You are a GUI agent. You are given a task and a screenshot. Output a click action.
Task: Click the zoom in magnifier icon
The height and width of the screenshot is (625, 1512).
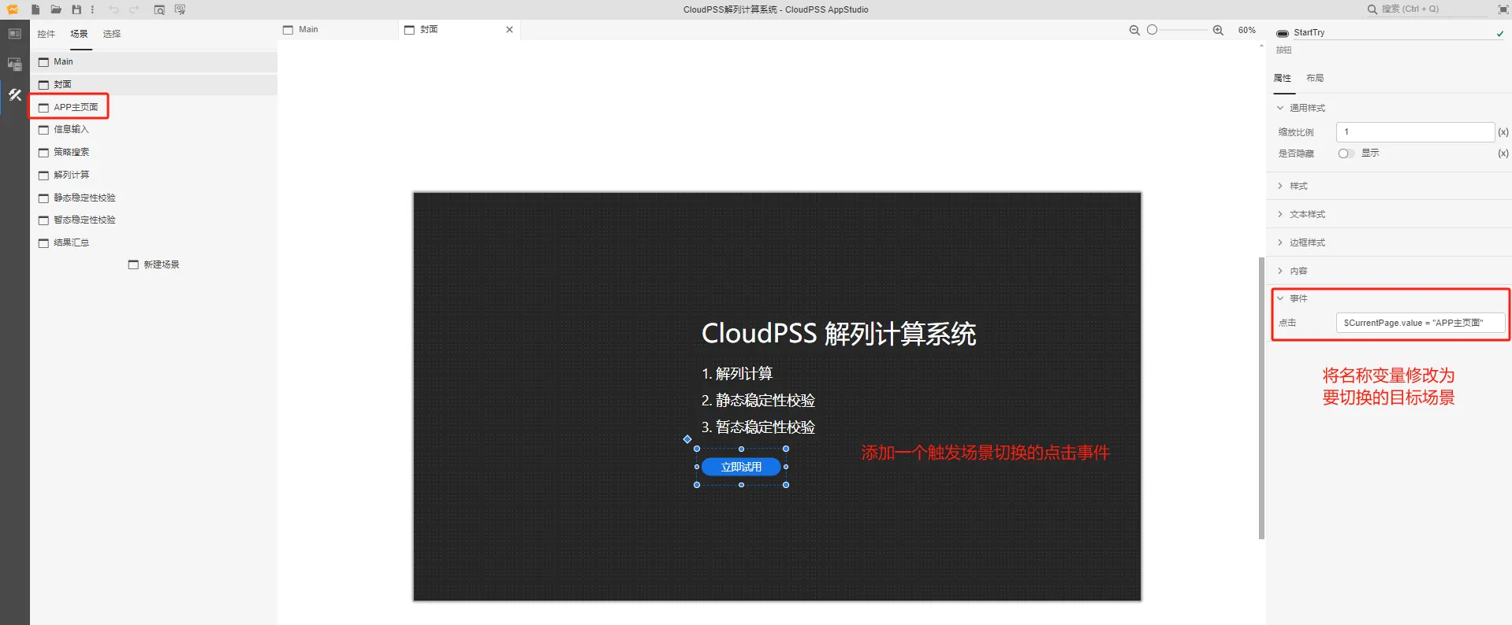pos(1218,30)
